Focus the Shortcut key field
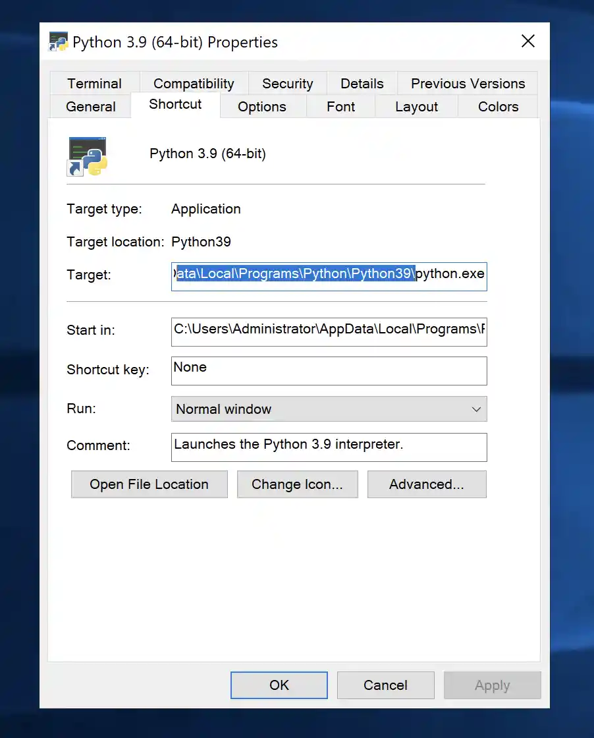 click(329, 370)
